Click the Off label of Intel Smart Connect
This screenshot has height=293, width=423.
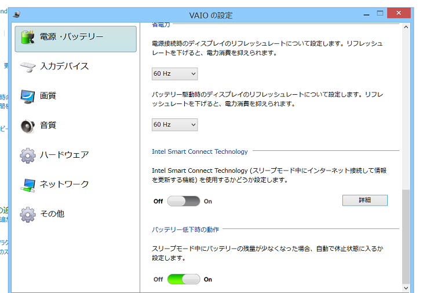coord(158,201)
